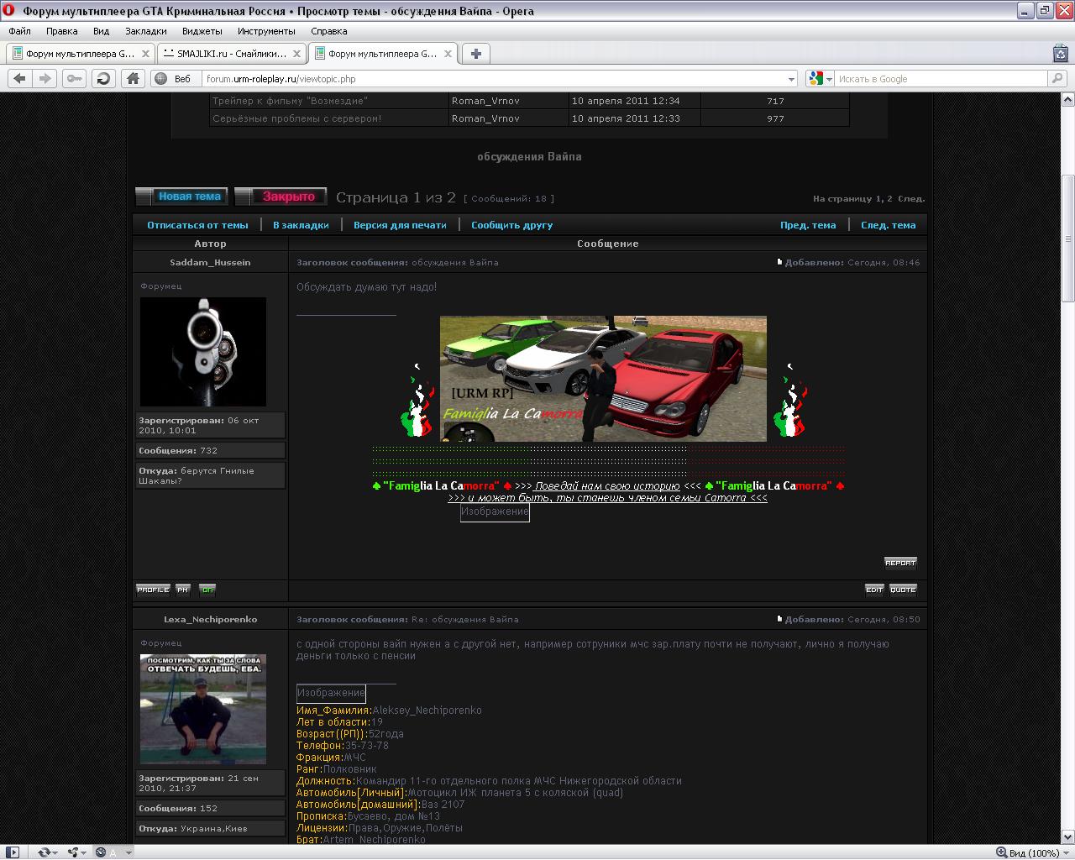Click the post icon beside Добавлено 08:50
This screenshot has height=860, width=1075.
[780, 620]
